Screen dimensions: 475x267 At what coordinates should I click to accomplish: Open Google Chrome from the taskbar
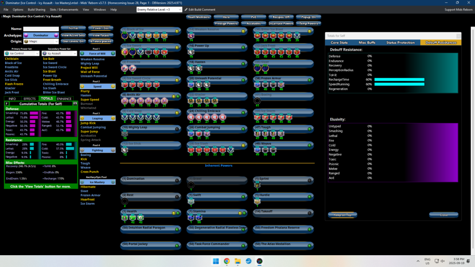227,261
